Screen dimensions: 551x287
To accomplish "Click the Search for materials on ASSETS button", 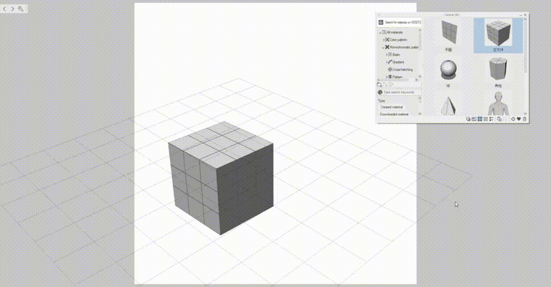I will point(399,22).
